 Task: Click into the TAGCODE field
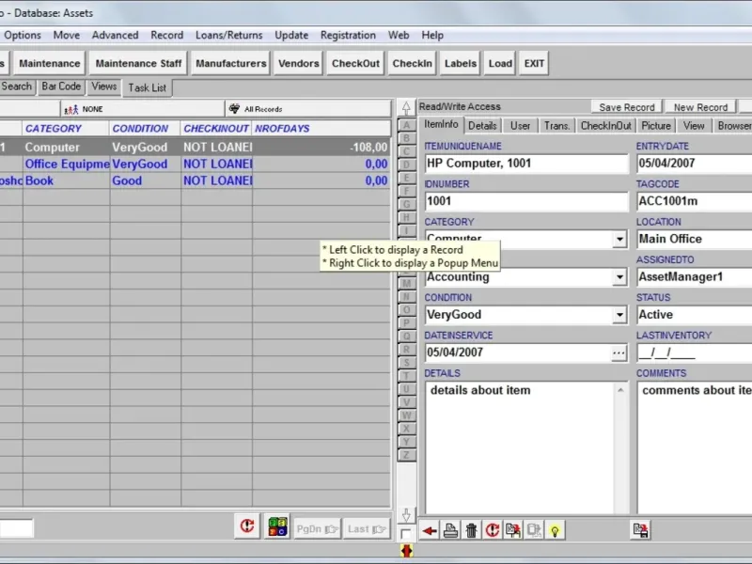tap(694, 201)
